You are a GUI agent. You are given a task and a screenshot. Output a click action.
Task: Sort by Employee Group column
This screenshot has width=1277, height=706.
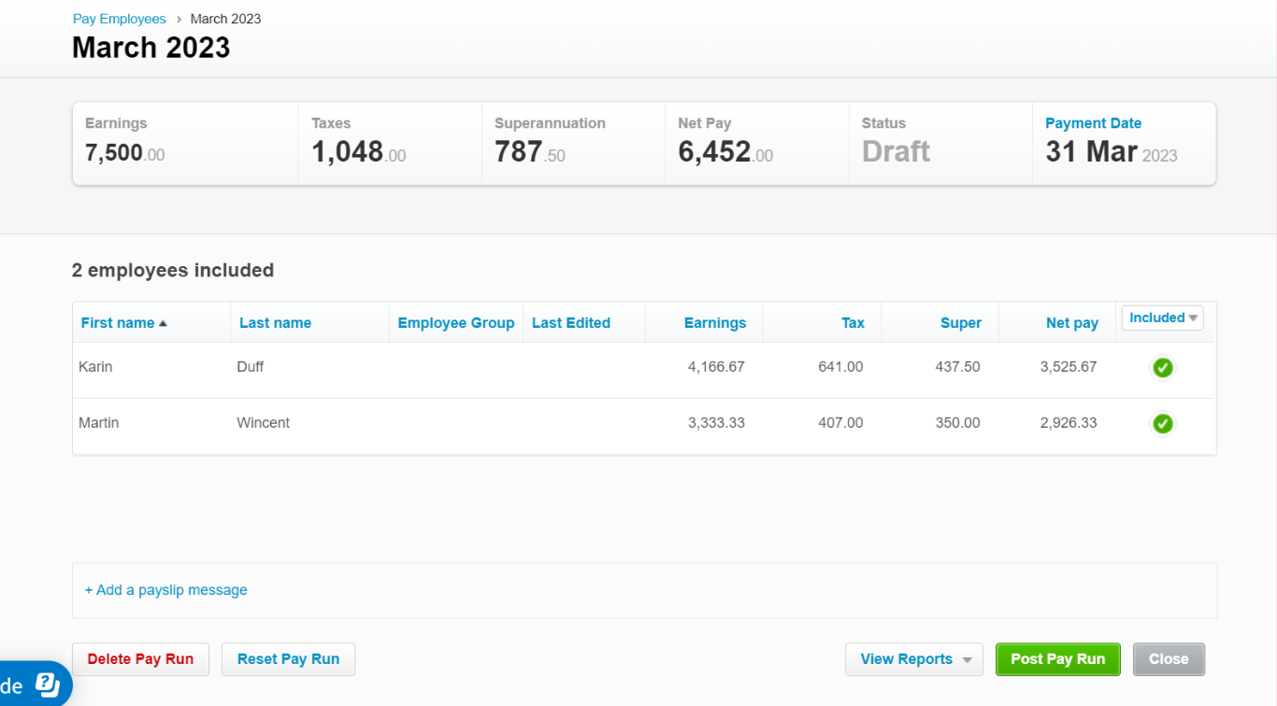point(456,323)
